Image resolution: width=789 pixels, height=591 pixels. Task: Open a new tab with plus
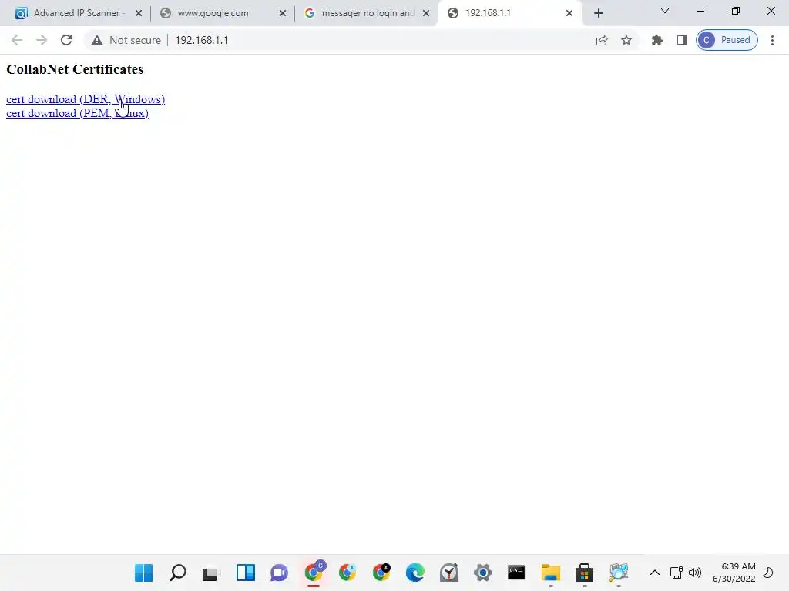pos(598,13)
